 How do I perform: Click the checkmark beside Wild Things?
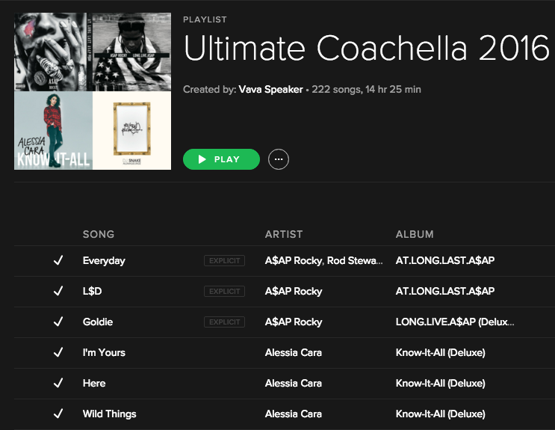[x=58, y=414]
